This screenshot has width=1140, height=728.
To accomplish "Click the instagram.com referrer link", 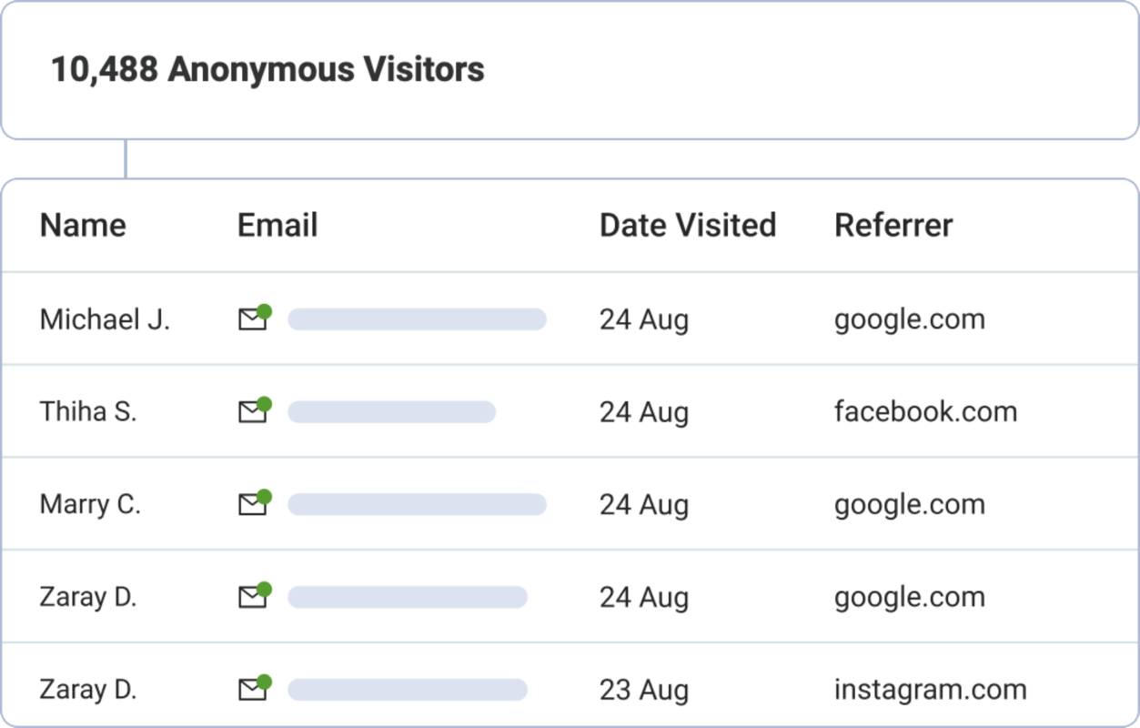I will click(930, 689).
